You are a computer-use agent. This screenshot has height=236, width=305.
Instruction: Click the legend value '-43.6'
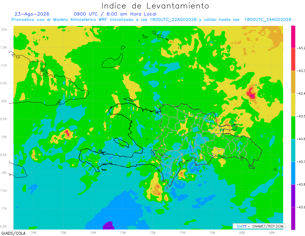301,139
